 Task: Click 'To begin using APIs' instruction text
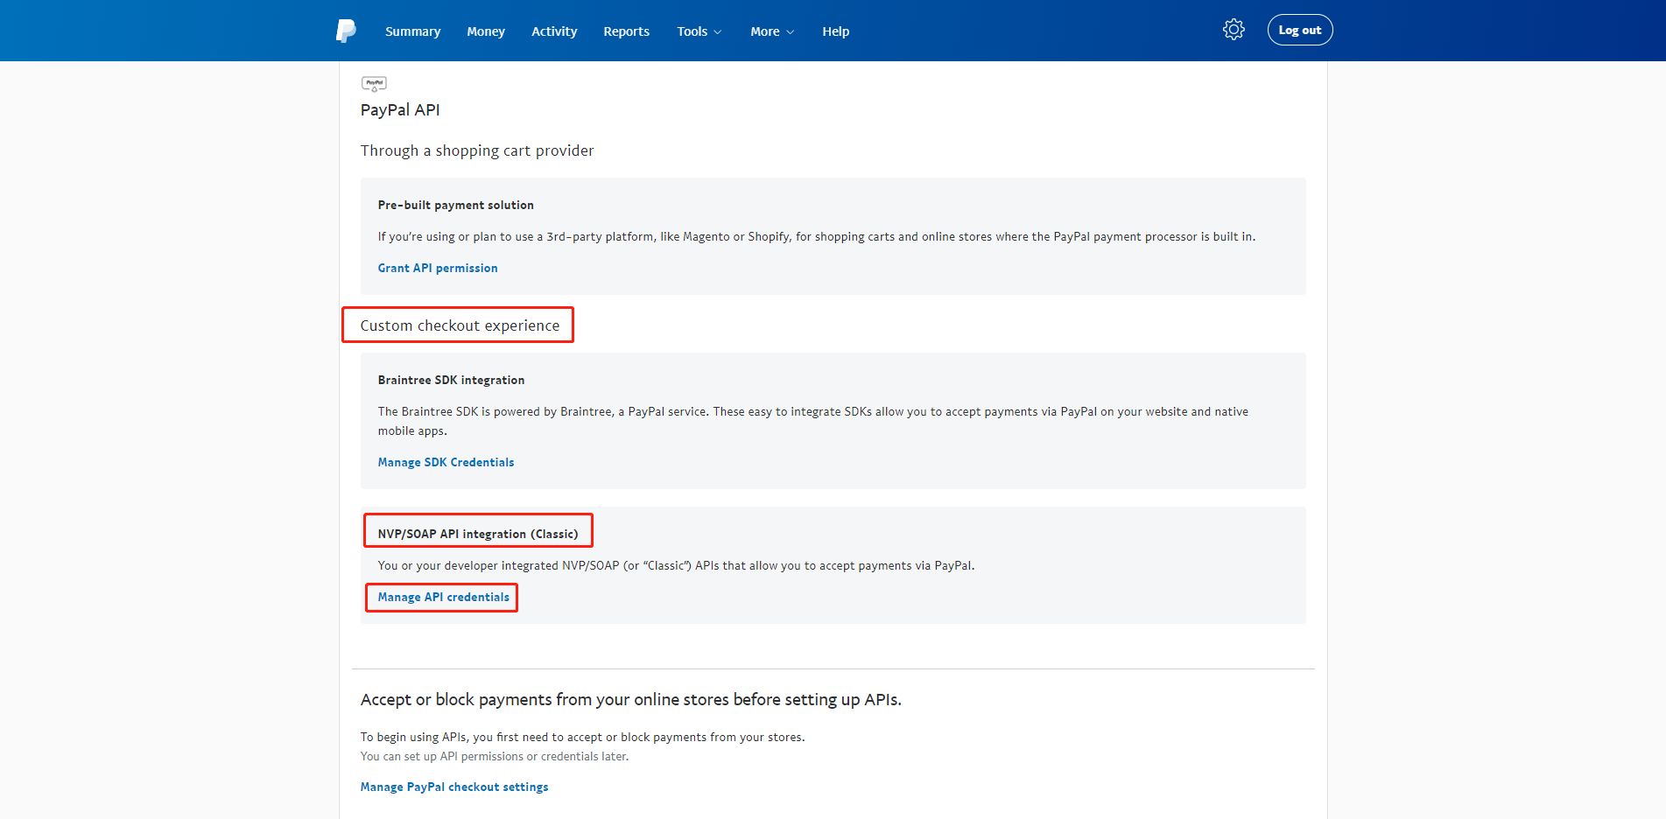582,737
